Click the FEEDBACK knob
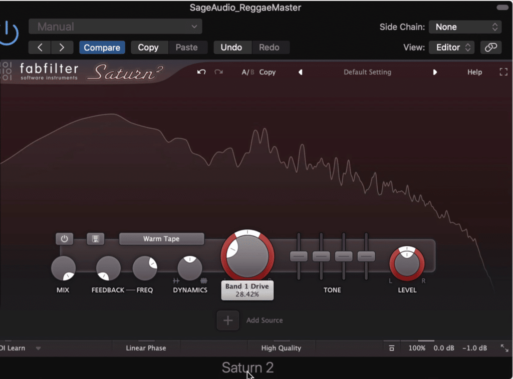 (x=108, y=268)
